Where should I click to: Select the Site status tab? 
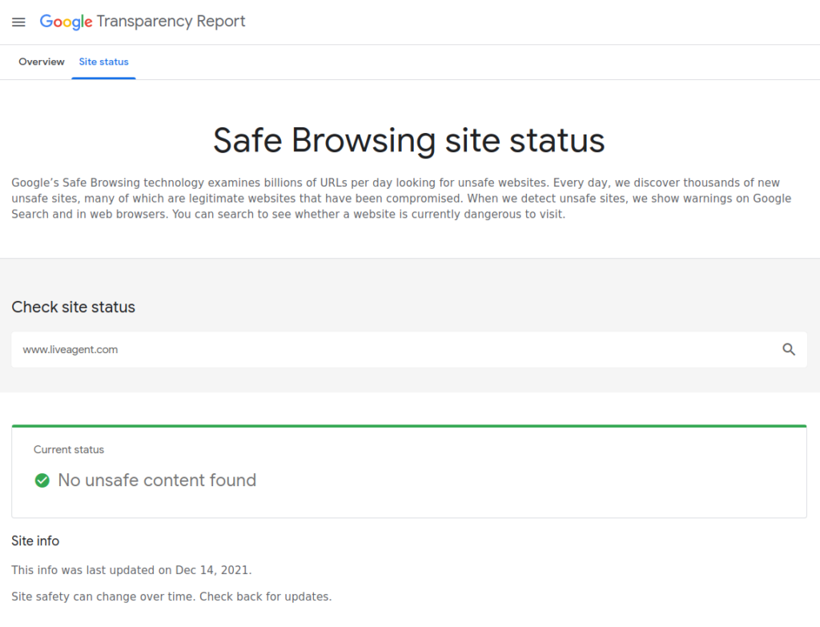pos(103,62)
